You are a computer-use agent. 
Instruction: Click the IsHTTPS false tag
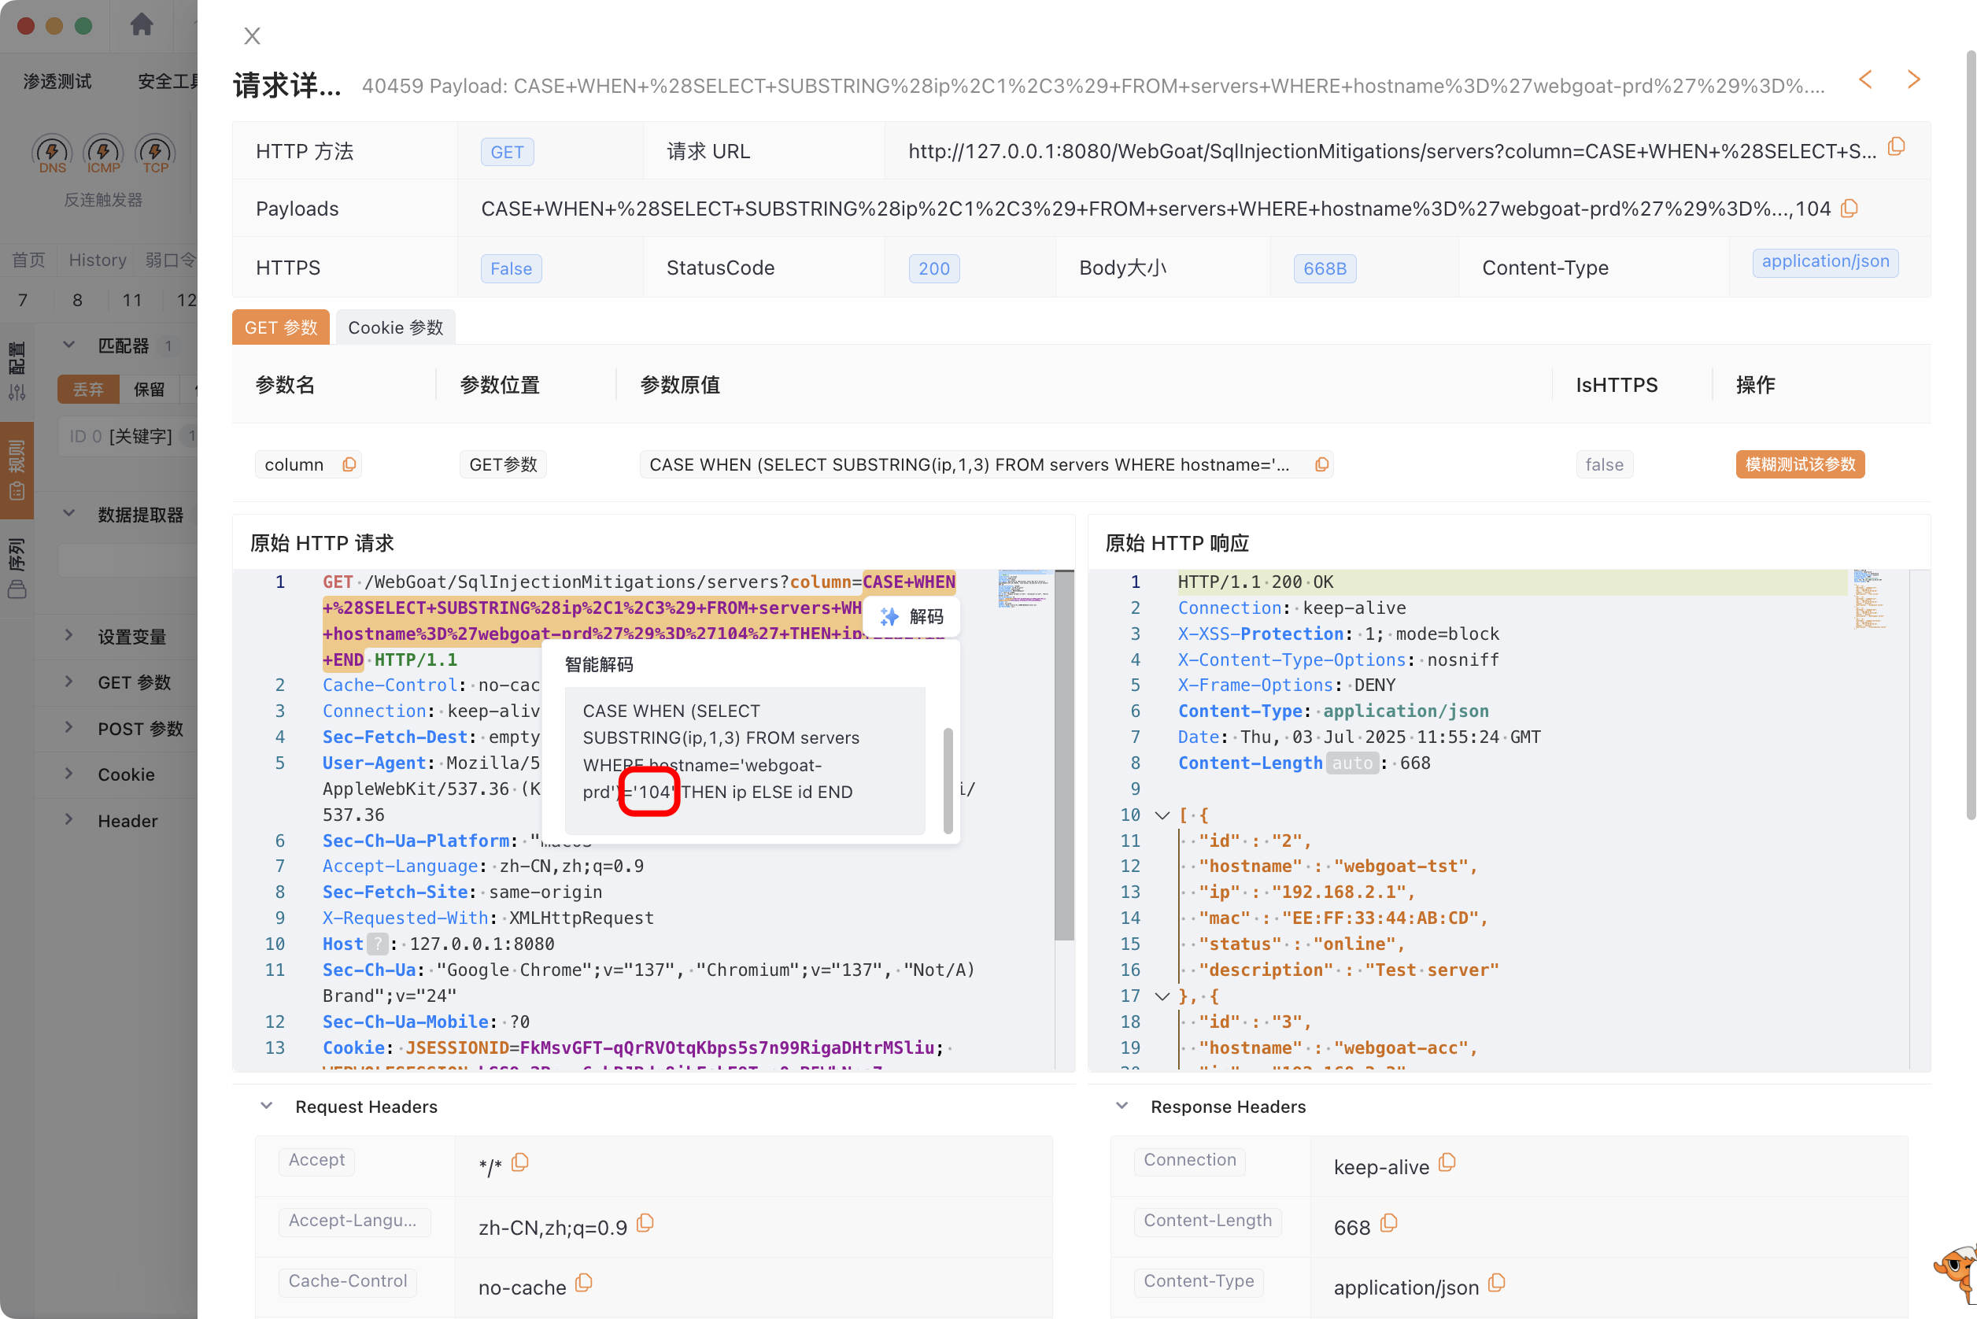[1603, 464]
